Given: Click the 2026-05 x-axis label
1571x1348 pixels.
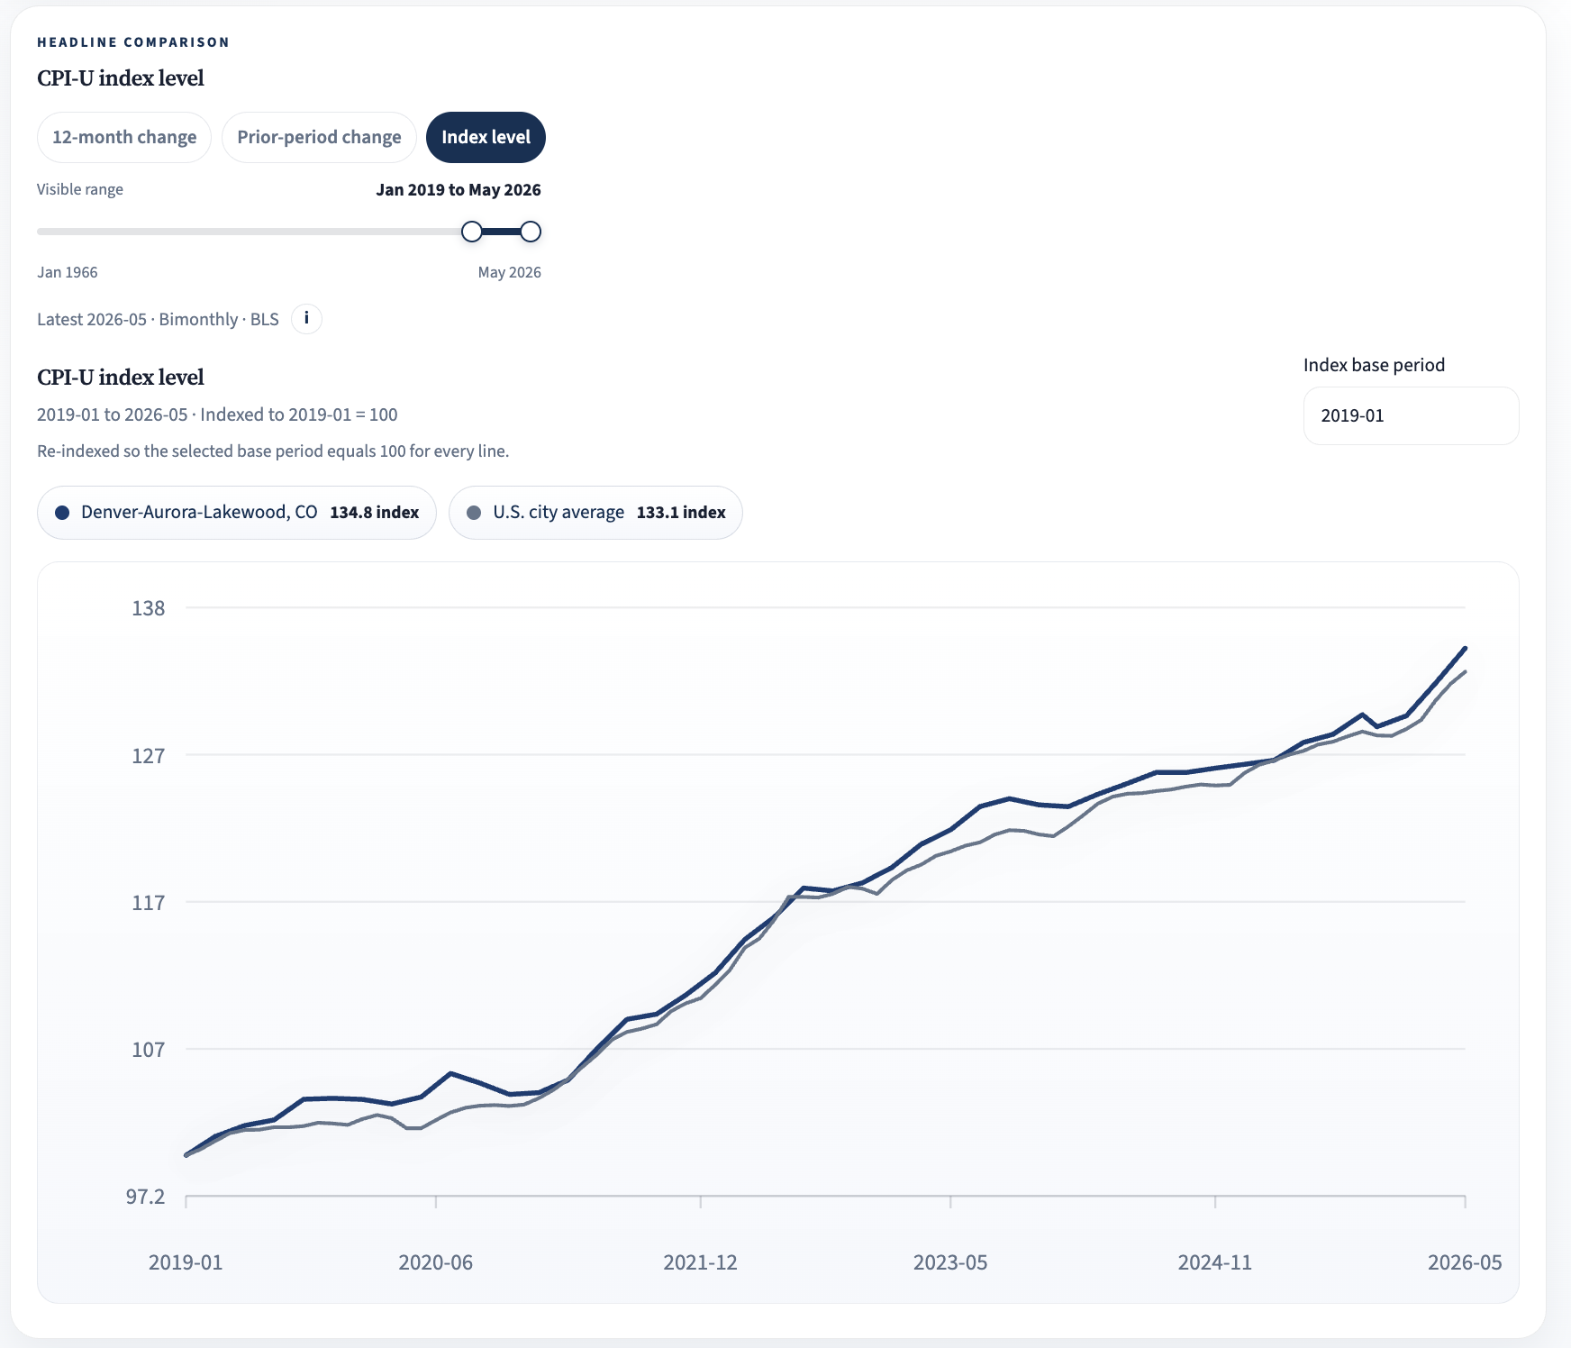Looking at the screenshot, I should (x=1465, y=1262).
